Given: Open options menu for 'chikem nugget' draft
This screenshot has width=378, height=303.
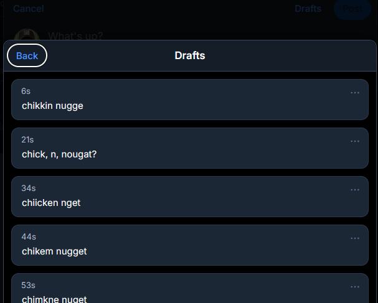Looking at the screenshot, I should tap(354, 238).
